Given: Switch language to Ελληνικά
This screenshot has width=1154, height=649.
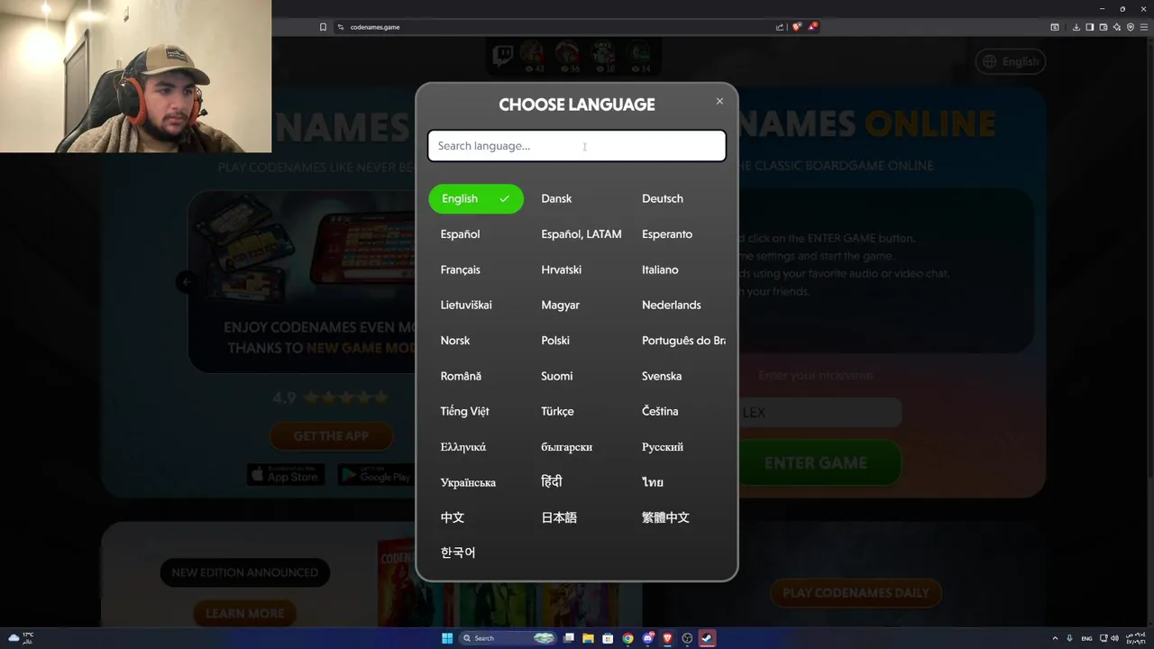Looking at the screenshot, I should [x=463, y=447].
